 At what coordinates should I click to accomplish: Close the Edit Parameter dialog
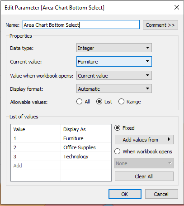pos(177,7)
